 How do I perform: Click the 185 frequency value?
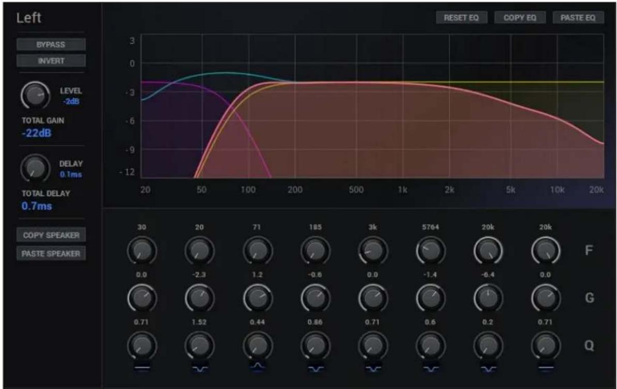(315, 228)
